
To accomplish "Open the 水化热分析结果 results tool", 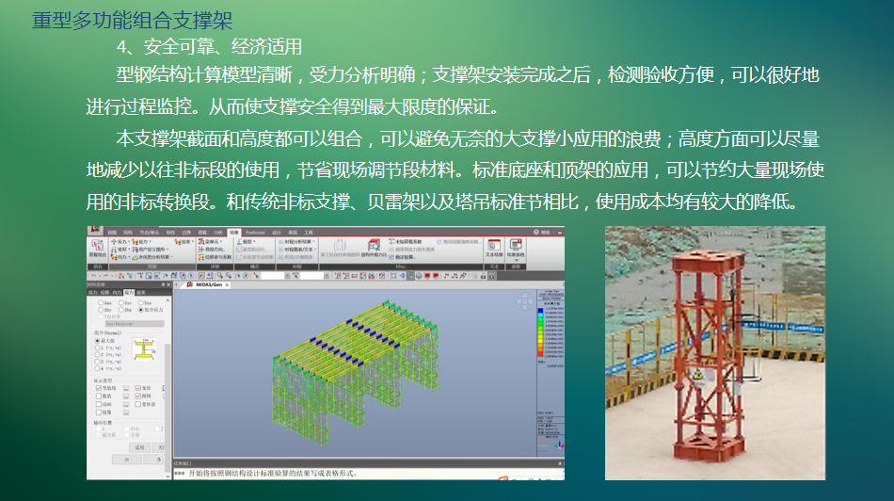I will click(x=152, y=257).
